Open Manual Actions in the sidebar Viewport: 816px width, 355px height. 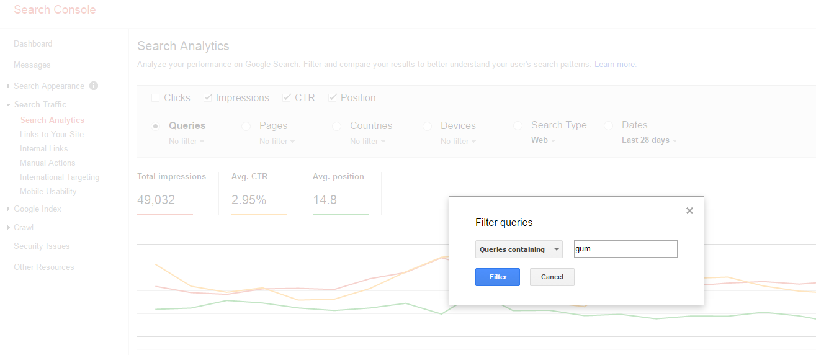tap(48, 163)
